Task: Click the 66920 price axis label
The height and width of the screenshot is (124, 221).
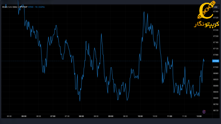Action: 216,79
